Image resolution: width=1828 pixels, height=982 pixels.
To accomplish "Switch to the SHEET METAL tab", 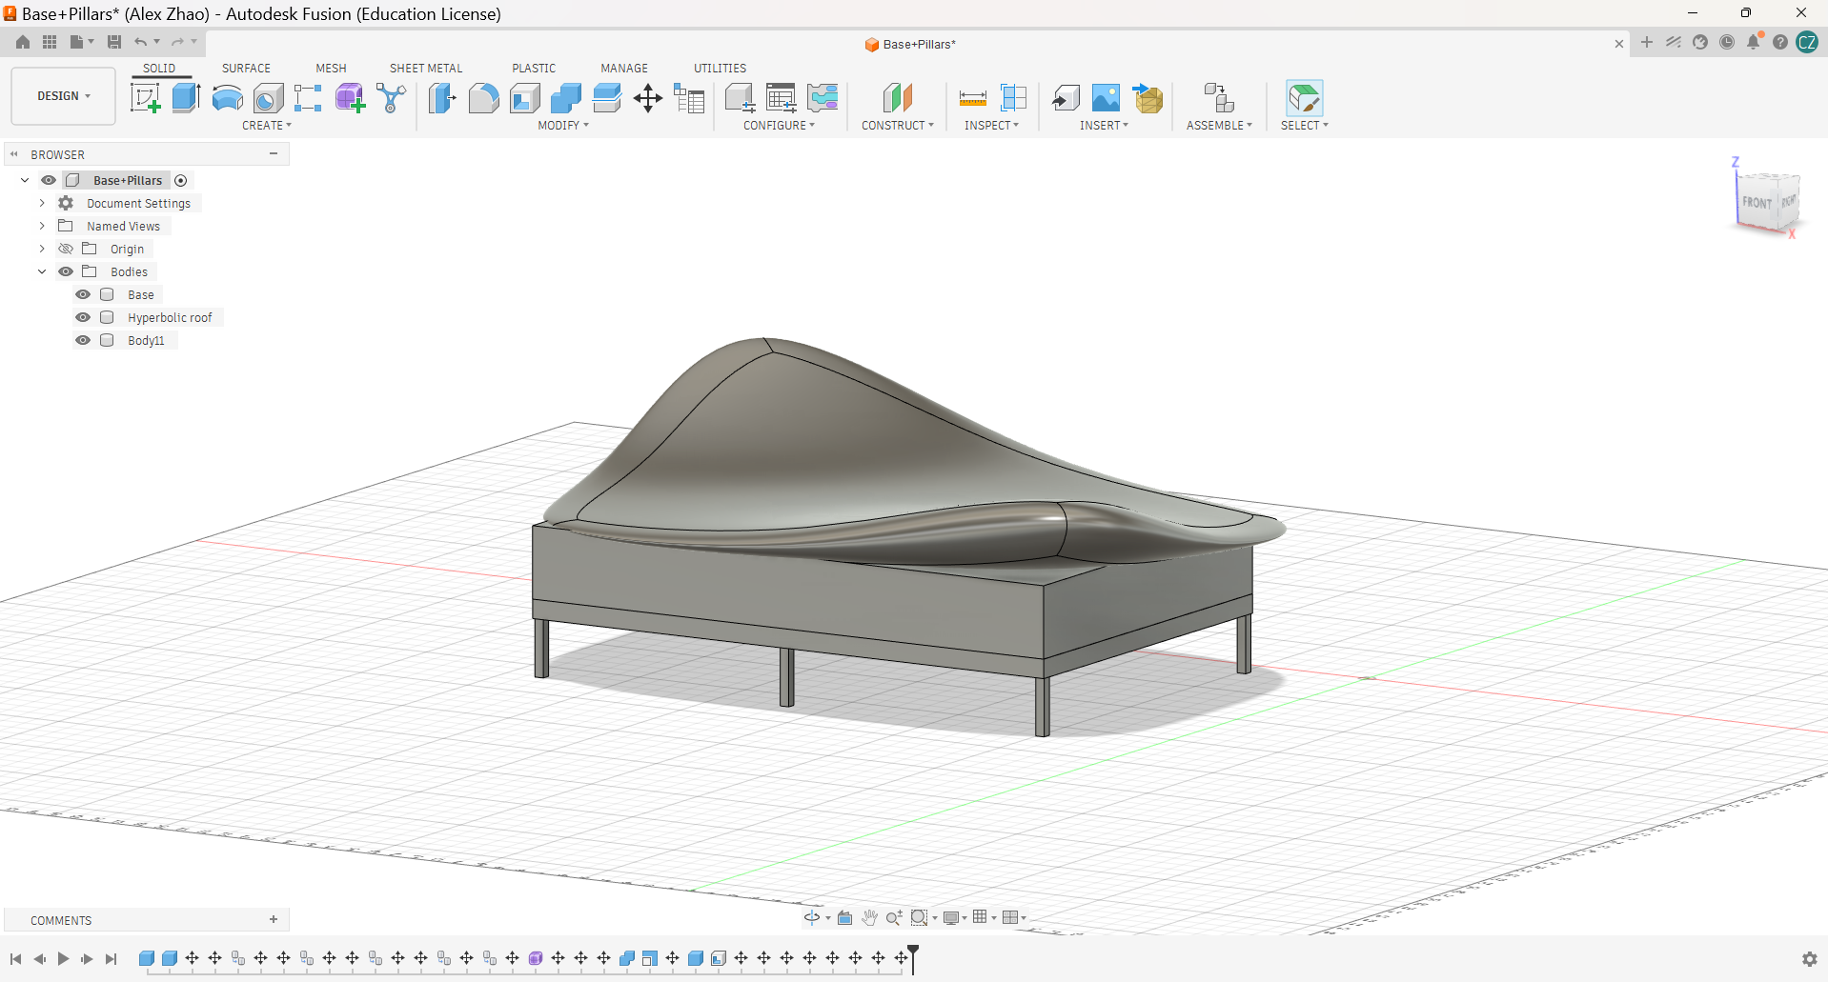I will (426, 69).
